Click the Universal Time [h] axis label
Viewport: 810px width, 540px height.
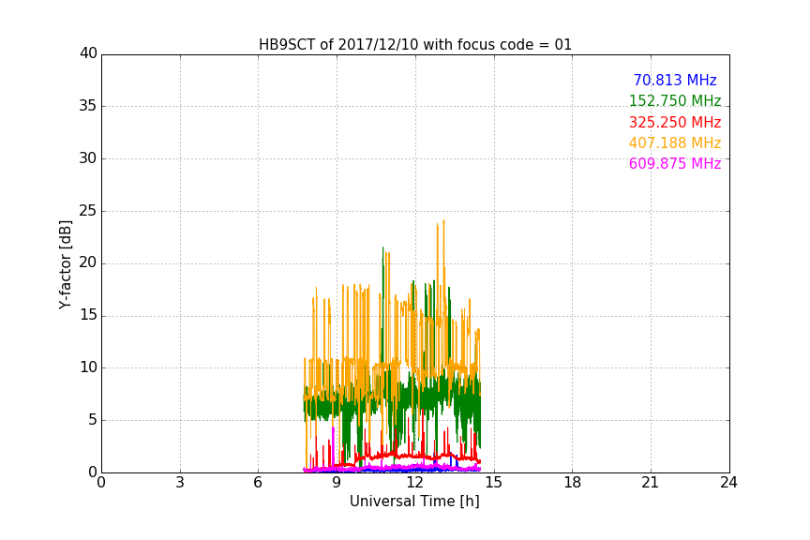(414, 502)
